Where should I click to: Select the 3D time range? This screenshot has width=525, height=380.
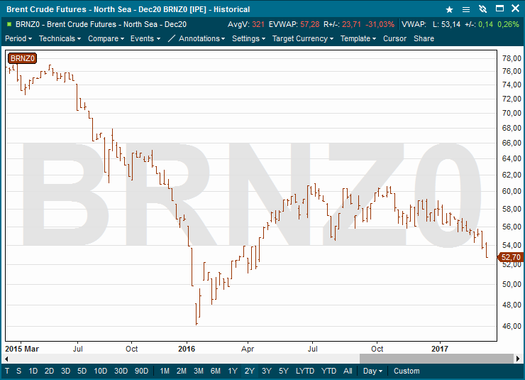[x=65, y=371]
